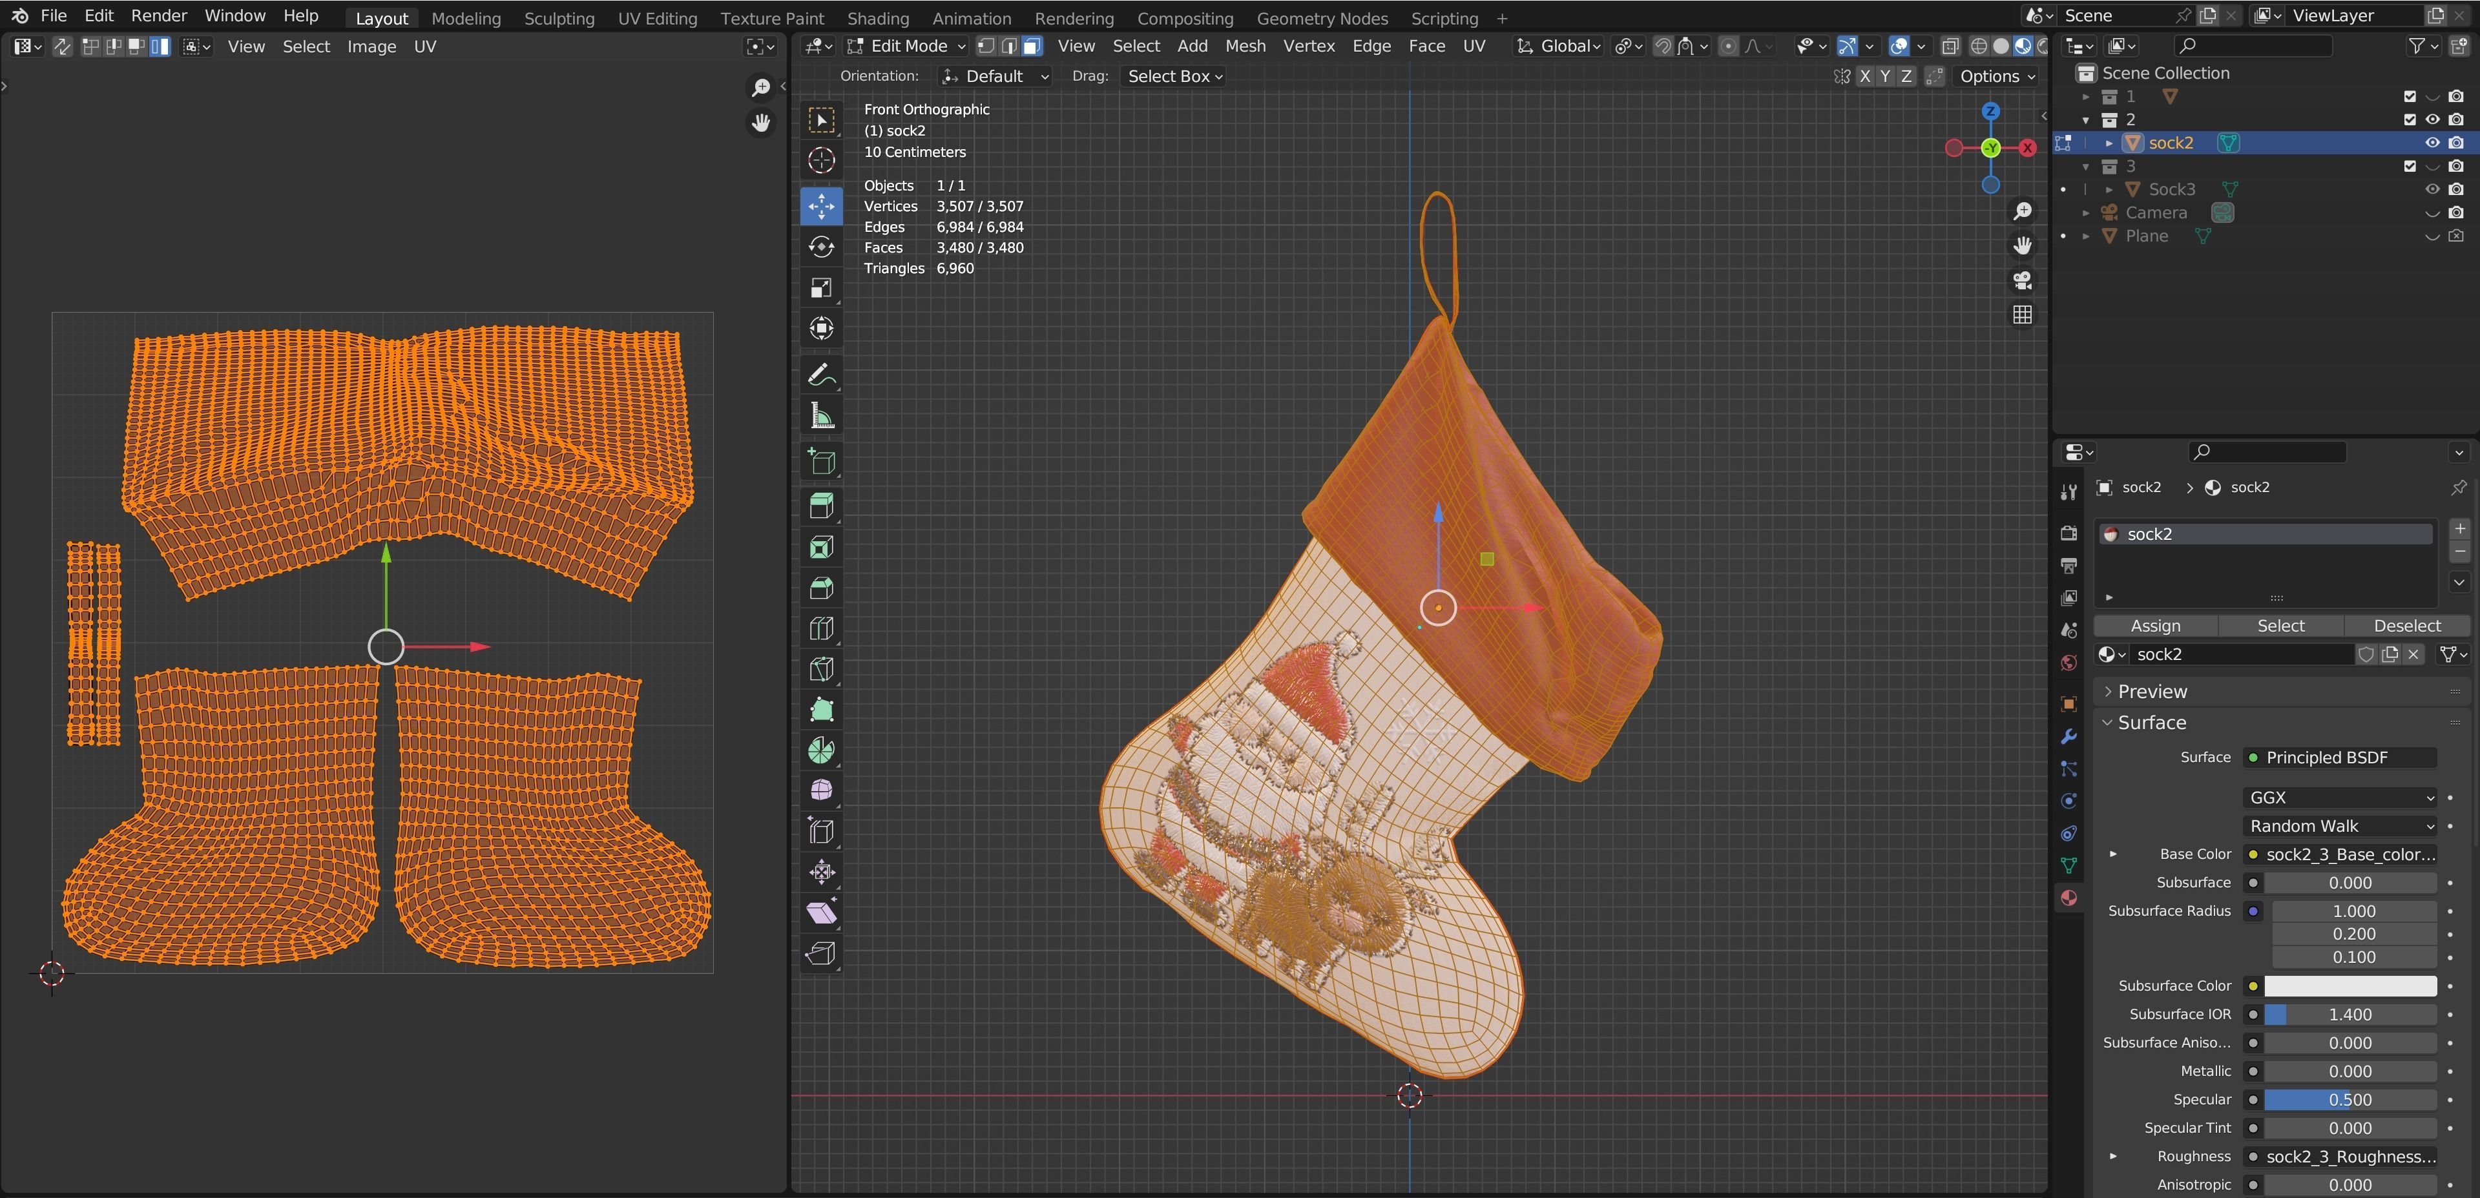The image size is (2480, 1198).
Task: Open the Options dropdown in viewport
Action: 1997,76
